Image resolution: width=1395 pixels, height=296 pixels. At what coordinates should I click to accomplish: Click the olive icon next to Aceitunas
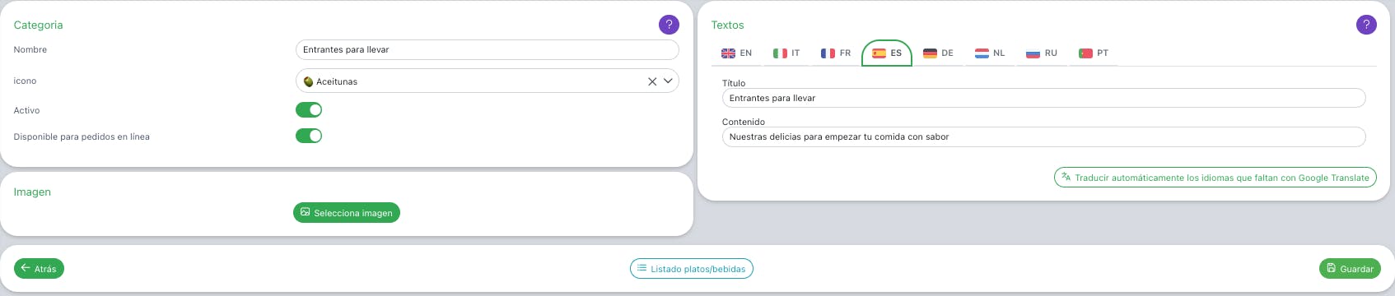[x=308, y=81]
